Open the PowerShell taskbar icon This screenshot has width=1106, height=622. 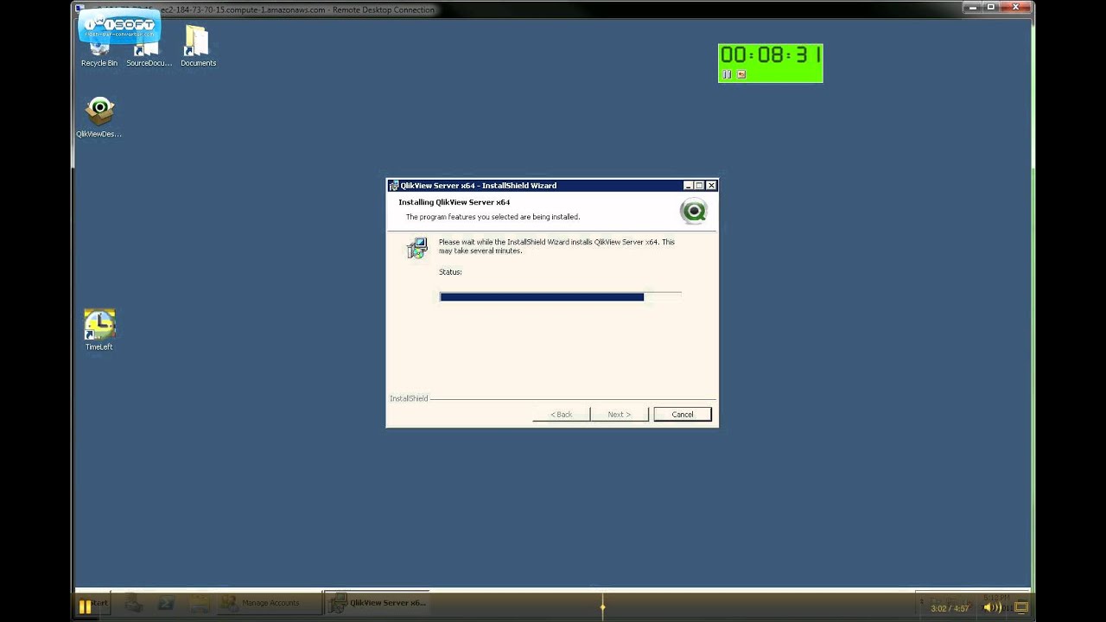point(166,603)
